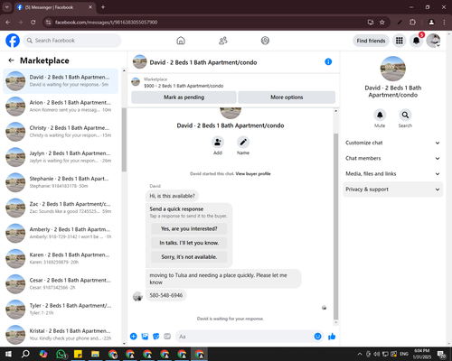Open Arion's conversation in the chat list
The image size is (452, 361).
tap(61, 106)
